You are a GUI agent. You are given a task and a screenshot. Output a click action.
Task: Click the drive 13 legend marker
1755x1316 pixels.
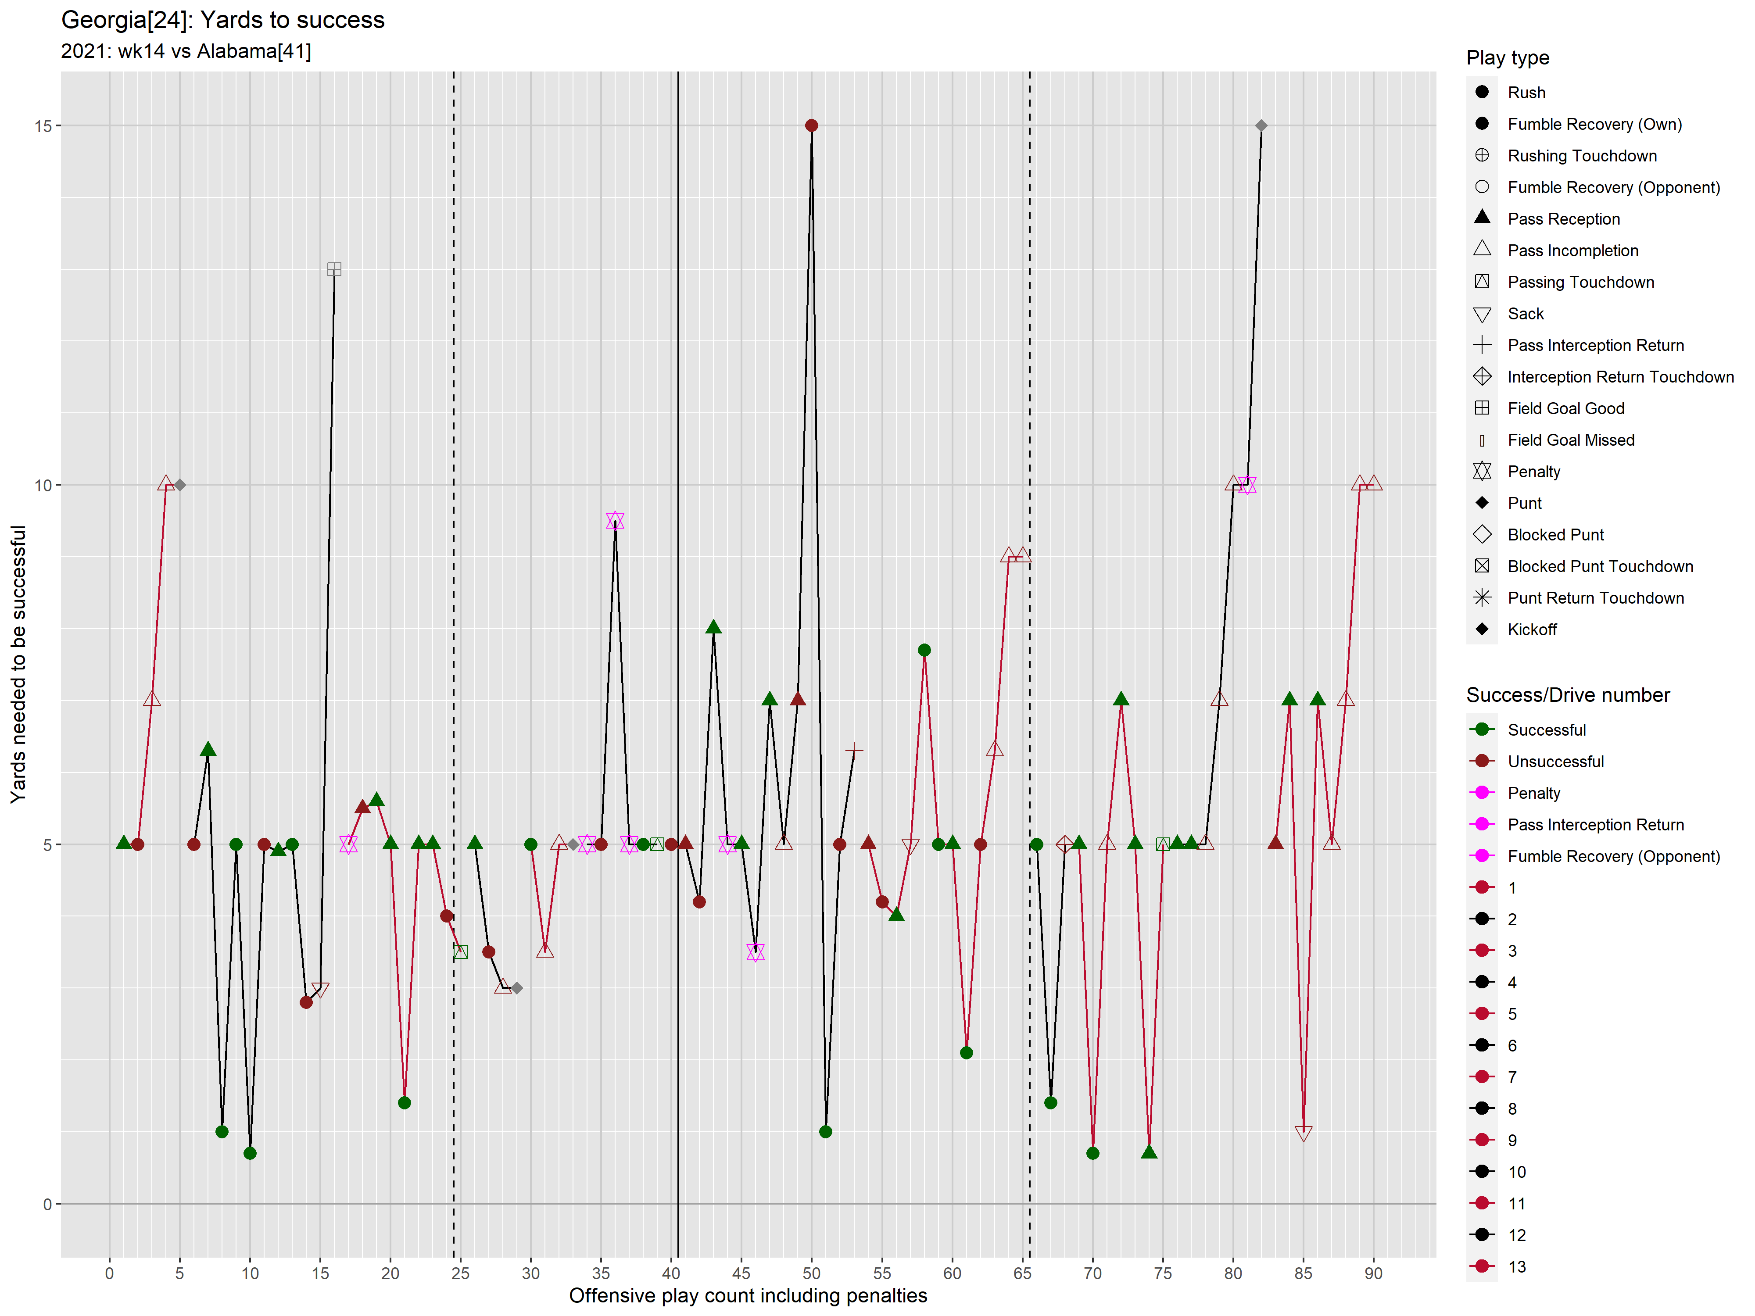(1481, 1266)
